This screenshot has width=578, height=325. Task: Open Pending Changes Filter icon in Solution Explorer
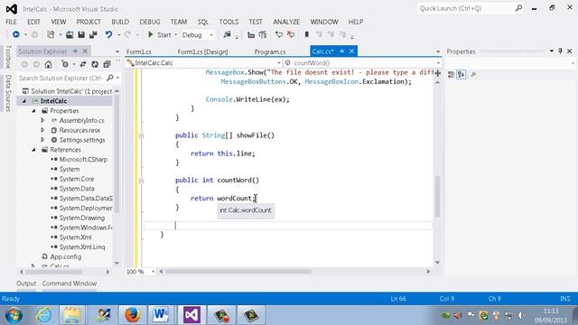pos(65,64)
